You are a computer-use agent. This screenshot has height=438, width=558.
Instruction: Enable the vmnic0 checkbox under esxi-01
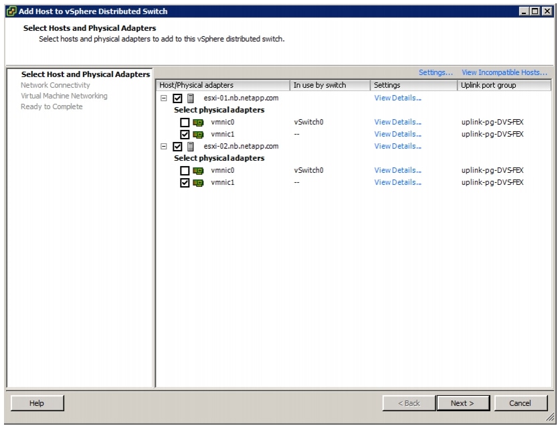point(185,123)
